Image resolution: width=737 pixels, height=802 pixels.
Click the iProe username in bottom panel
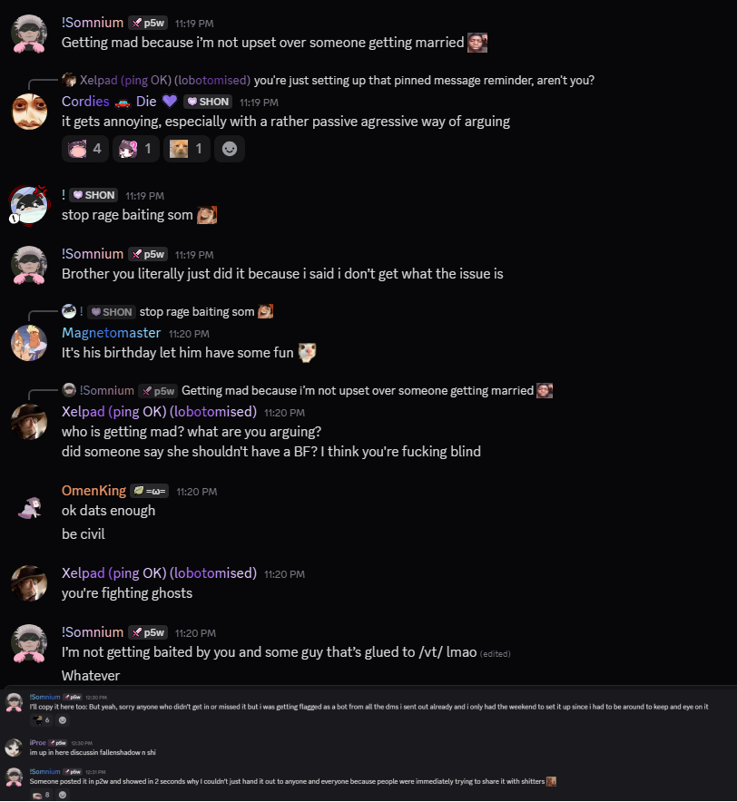click(37, 743)
